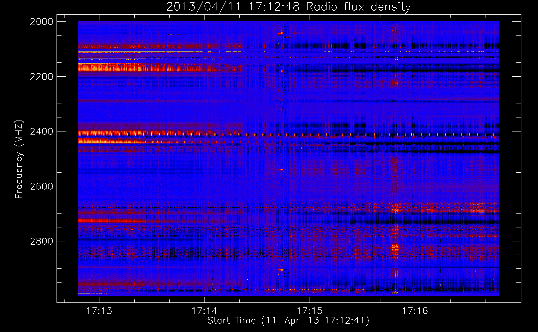
Task: Click the 2200 frequency axis label
Action: [42, 77]
